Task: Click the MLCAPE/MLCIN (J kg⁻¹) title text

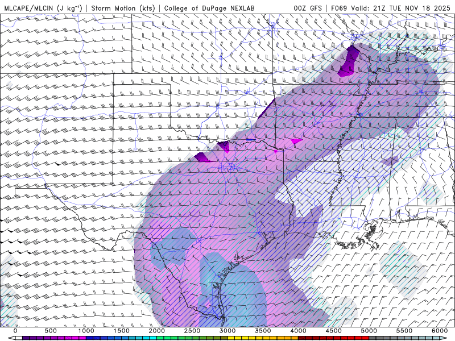Action: click(x=43, y=8)
